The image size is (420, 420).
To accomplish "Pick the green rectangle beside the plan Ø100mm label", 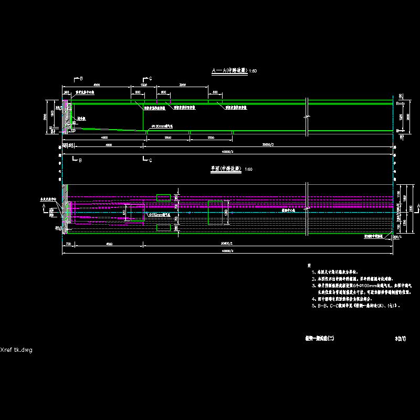I will [x=138, y=213].
